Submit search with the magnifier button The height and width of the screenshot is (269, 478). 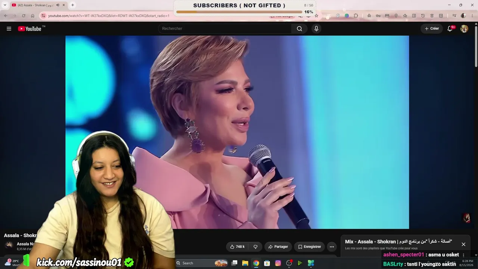coord(299,29)
